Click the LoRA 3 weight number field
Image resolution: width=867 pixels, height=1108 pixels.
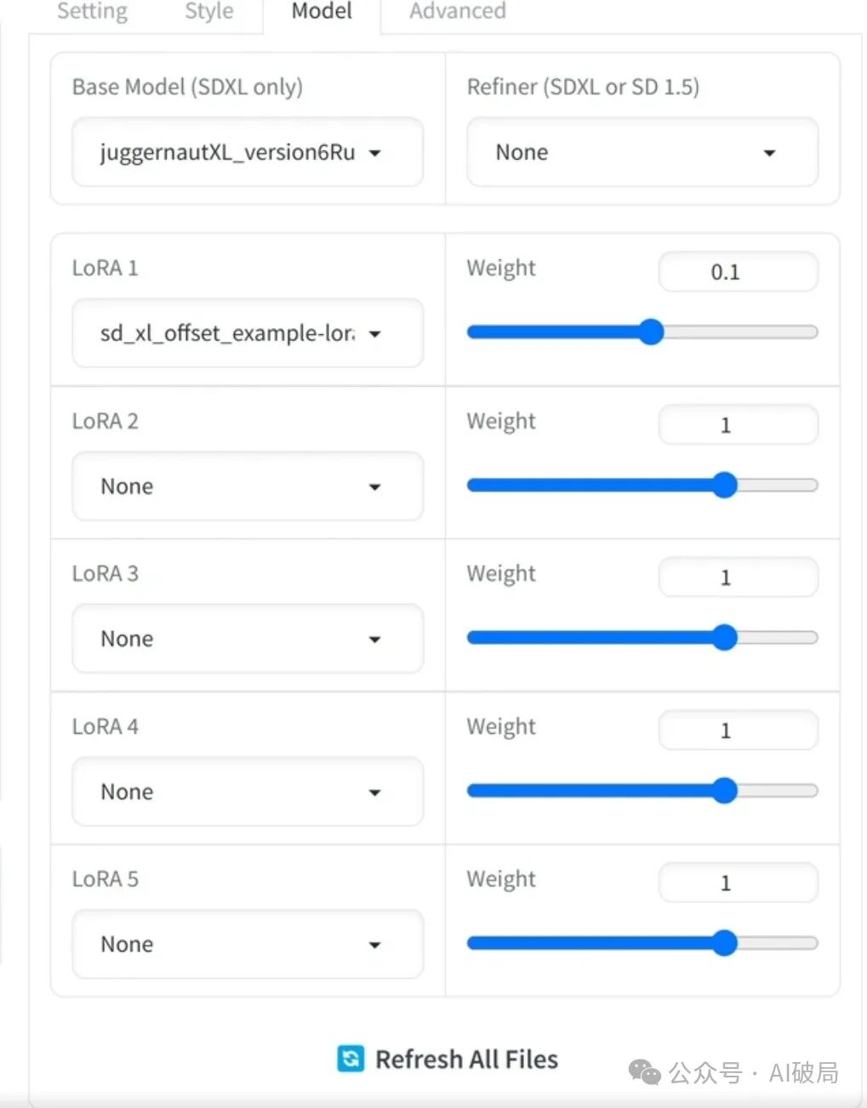[x=738, y=577]
